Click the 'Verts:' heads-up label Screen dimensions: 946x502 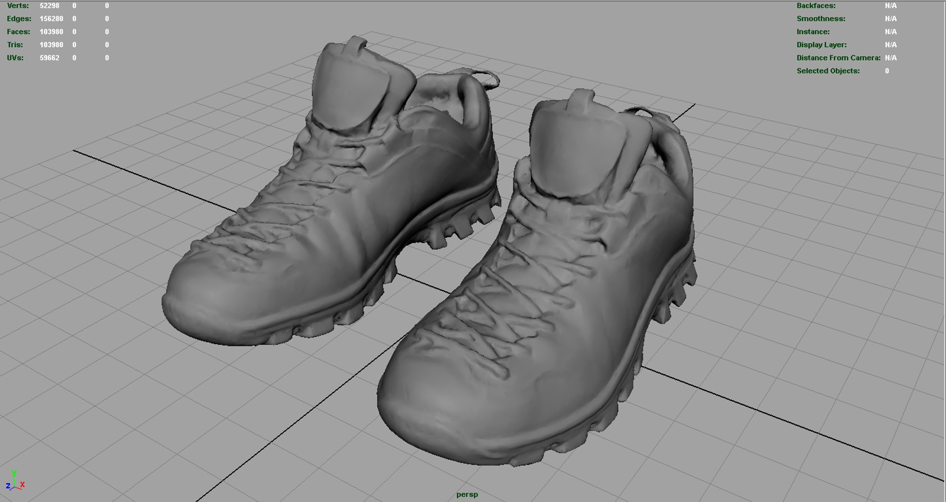pos(18,5)
